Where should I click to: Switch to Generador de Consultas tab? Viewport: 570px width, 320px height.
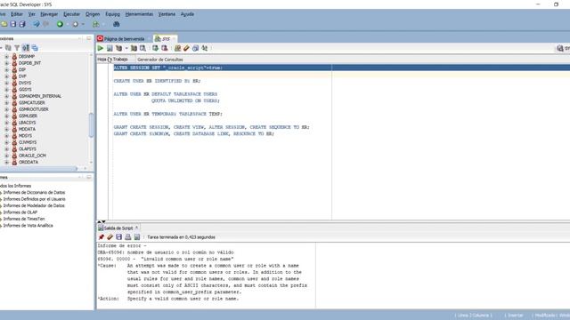tap(160, 60)
